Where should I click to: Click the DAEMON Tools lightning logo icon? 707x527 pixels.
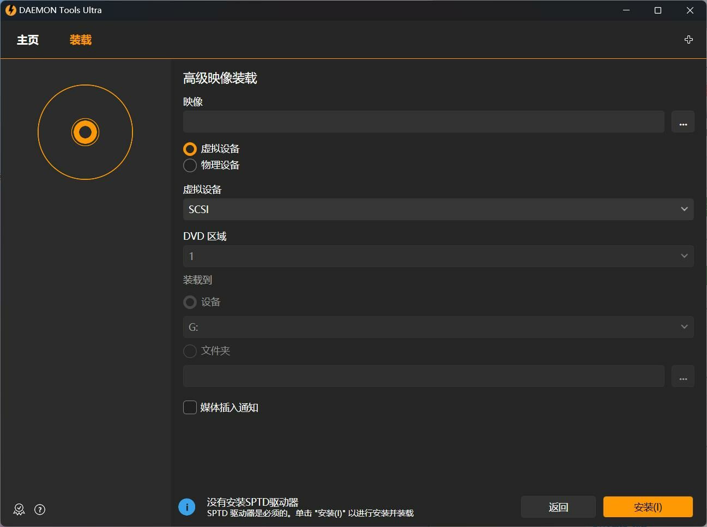tap(10, 10)
